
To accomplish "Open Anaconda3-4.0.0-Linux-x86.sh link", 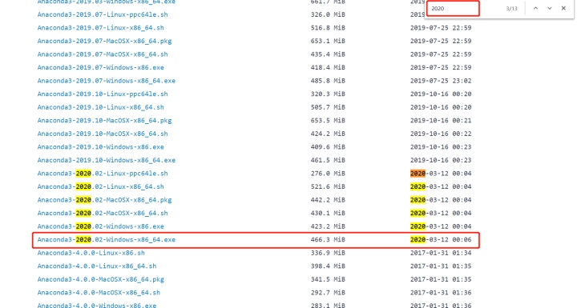I will tap(91, 253).
